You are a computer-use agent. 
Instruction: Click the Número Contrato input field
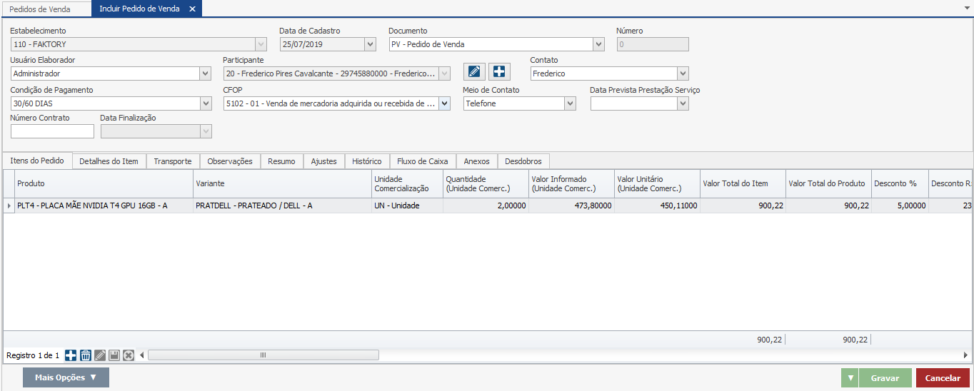point(52,131)
